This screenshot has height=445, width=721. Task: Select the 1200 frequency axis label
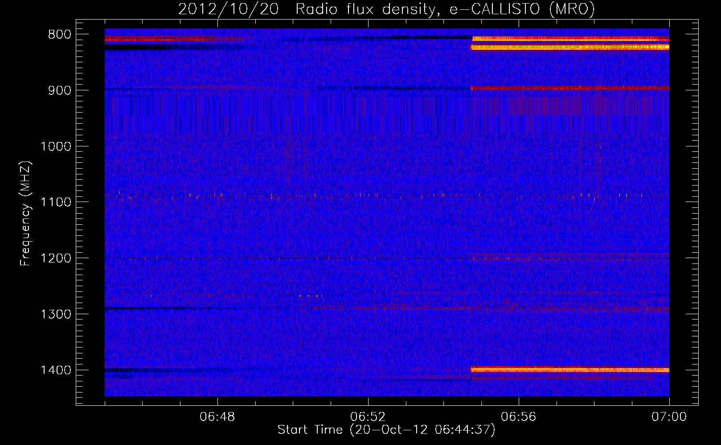point(56,259)
